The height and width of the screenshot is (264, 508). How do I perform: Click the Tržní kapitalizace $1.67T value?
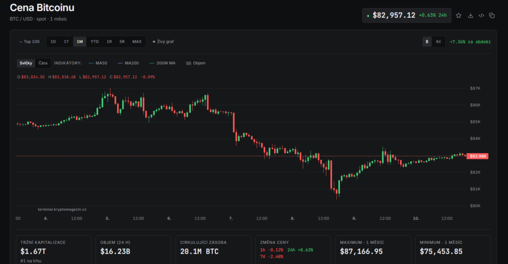33,252
